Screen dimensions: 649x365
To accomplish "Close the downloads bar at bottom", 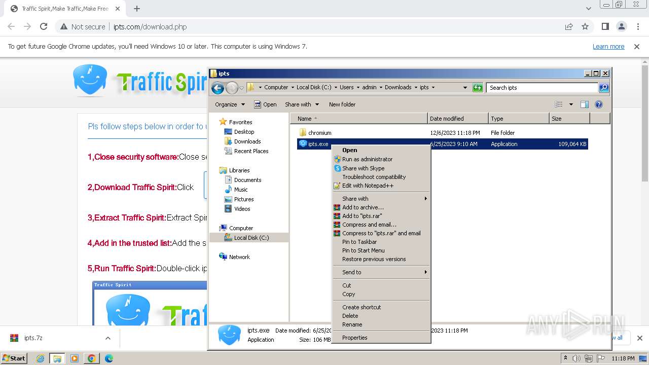I will tap(639, 338).
